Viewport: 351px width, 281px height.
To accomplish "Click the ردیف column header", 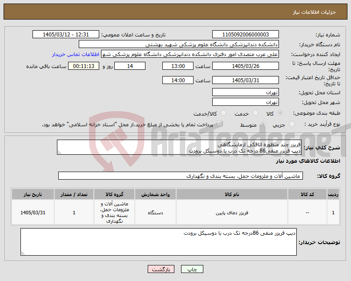I will [x=333, y=194].
